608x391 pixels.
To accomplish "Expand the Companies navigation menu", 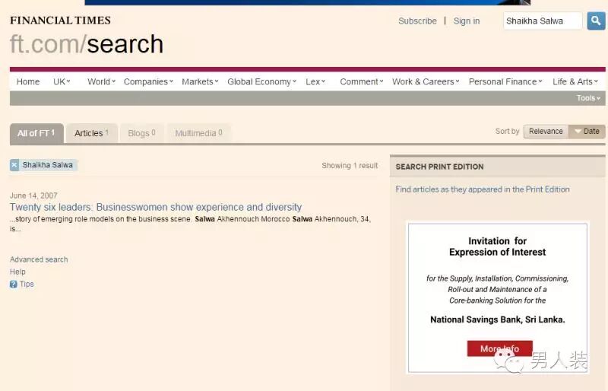I will click(148, 81).
